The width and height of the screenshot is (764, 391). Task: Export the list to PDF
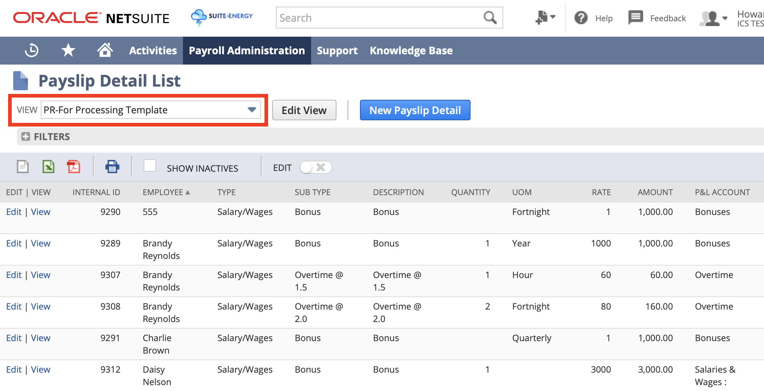click(73, 167)
